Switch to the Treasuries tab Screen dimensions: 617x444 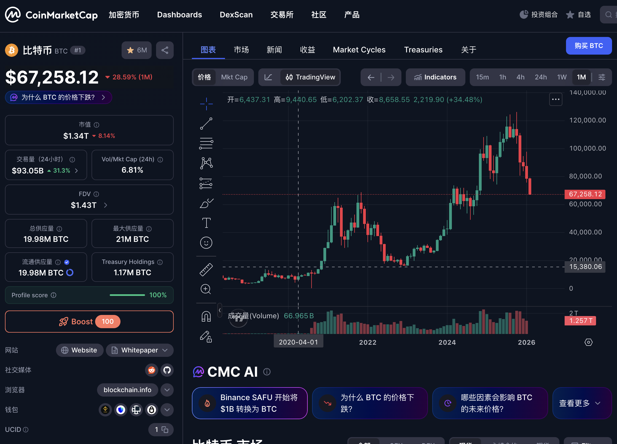pyautogui.click(x=423, y=50)
